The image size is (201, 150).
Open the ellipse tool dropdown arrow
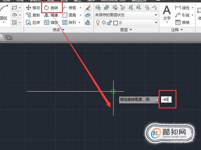20,15
